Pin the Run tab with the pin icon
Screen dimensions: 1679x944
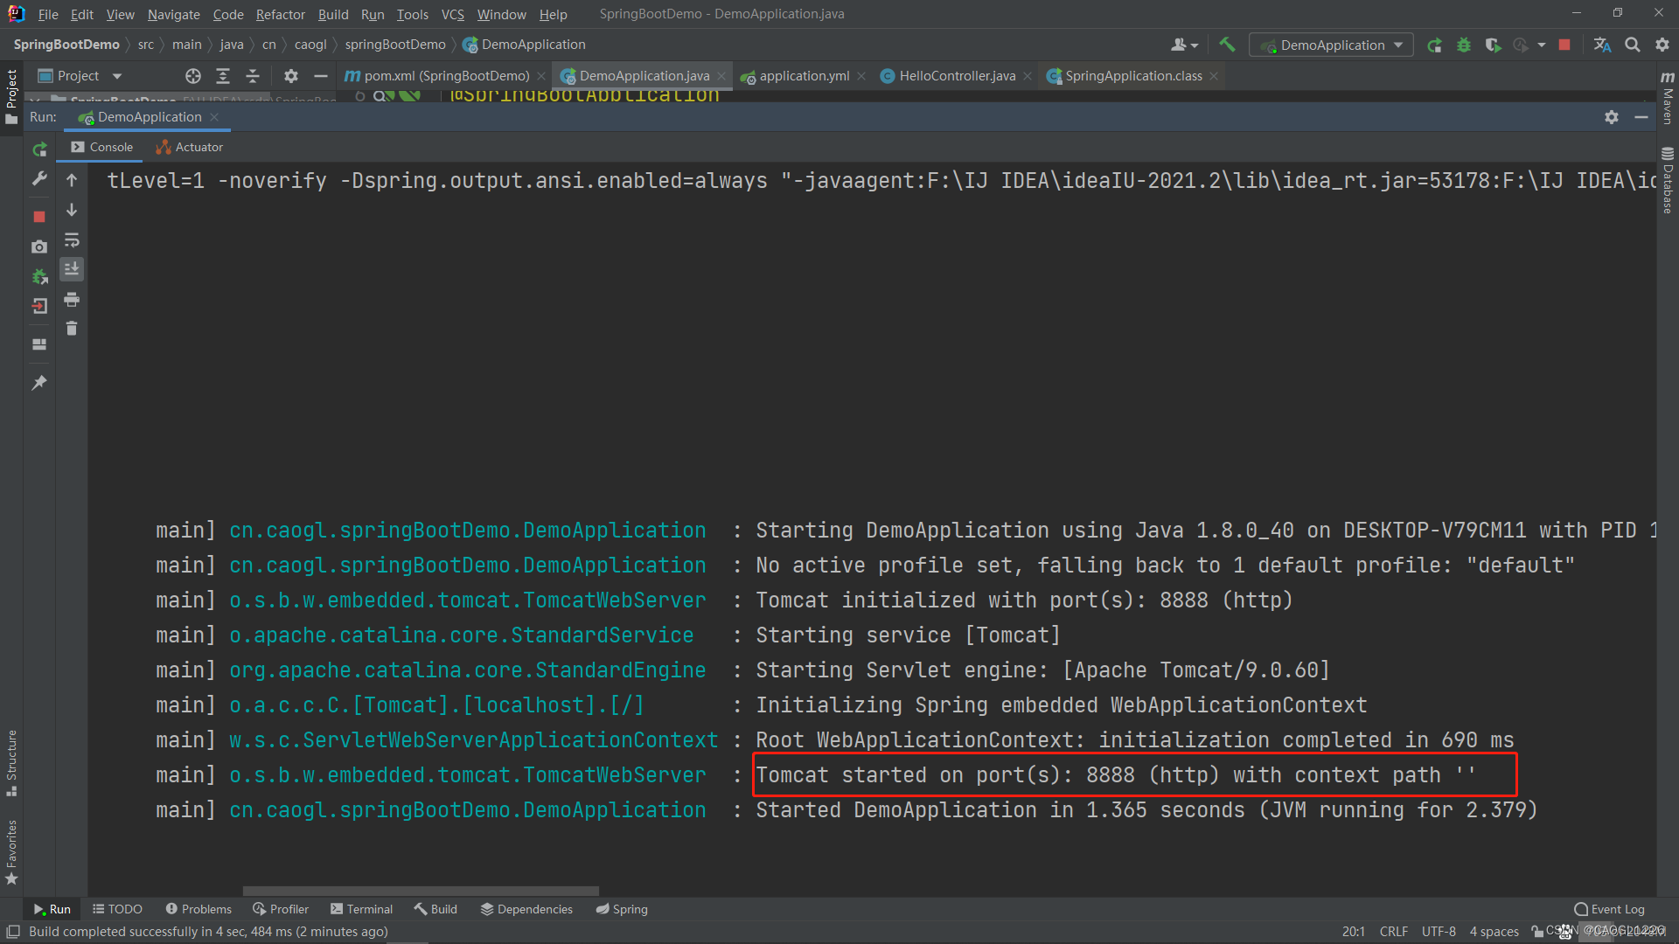39,383
